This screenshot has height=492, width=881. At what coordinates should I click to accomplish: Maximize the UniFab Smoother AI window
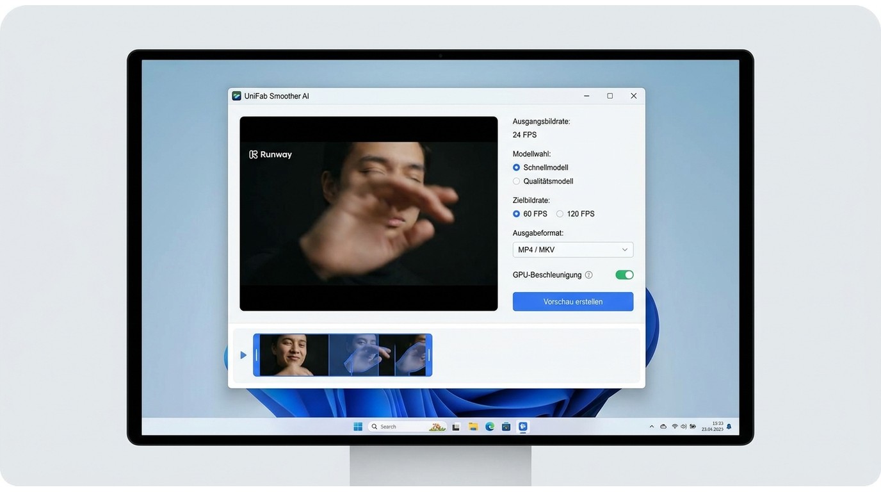click(610, 96)
